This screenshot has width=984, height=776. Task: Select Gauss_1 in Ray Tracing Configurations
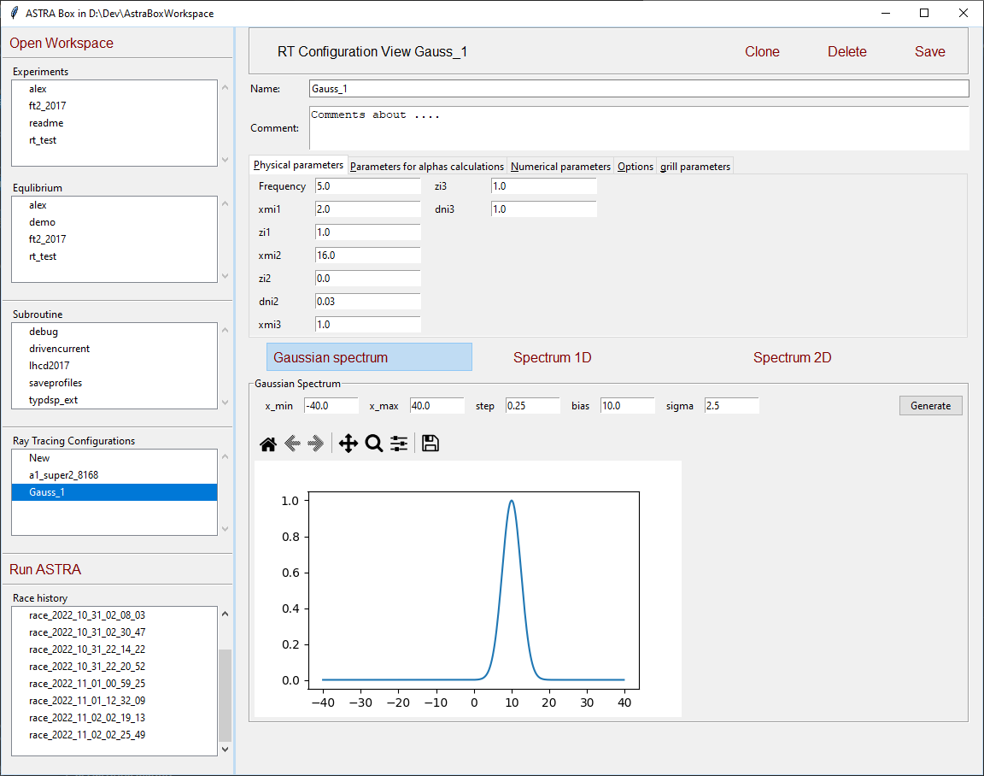114,492
